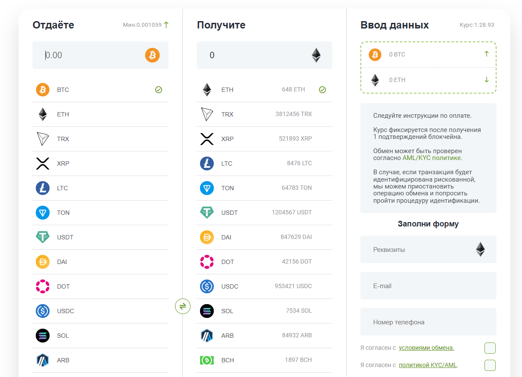Click the 1897 BCH reserve amount
Image resolution: width=522 pixels, height=377 pixels.
(x=298, y=360)
